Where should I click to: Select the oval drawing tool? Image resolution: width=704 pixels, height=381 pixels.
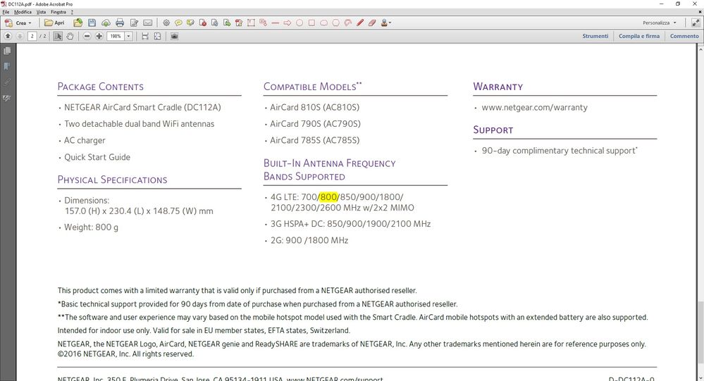[299, 23]
